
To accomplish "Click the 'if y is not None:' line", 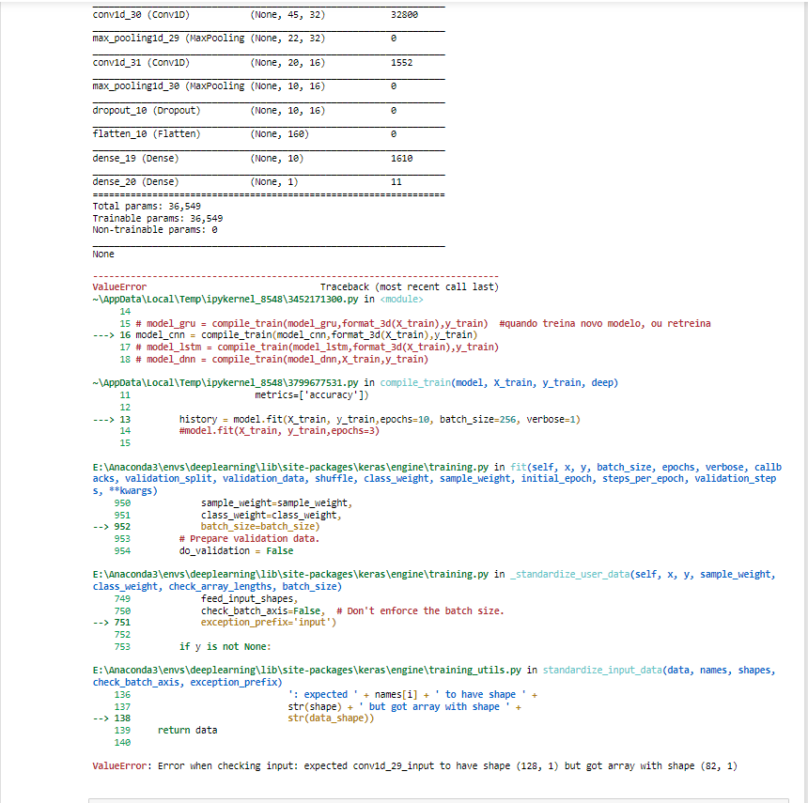I will (225, 647).
